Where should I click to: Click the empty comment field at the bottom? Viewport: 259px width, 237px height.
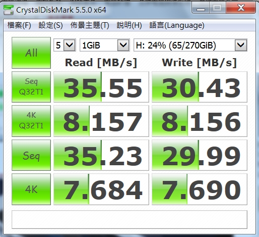(x=129, y=219)
